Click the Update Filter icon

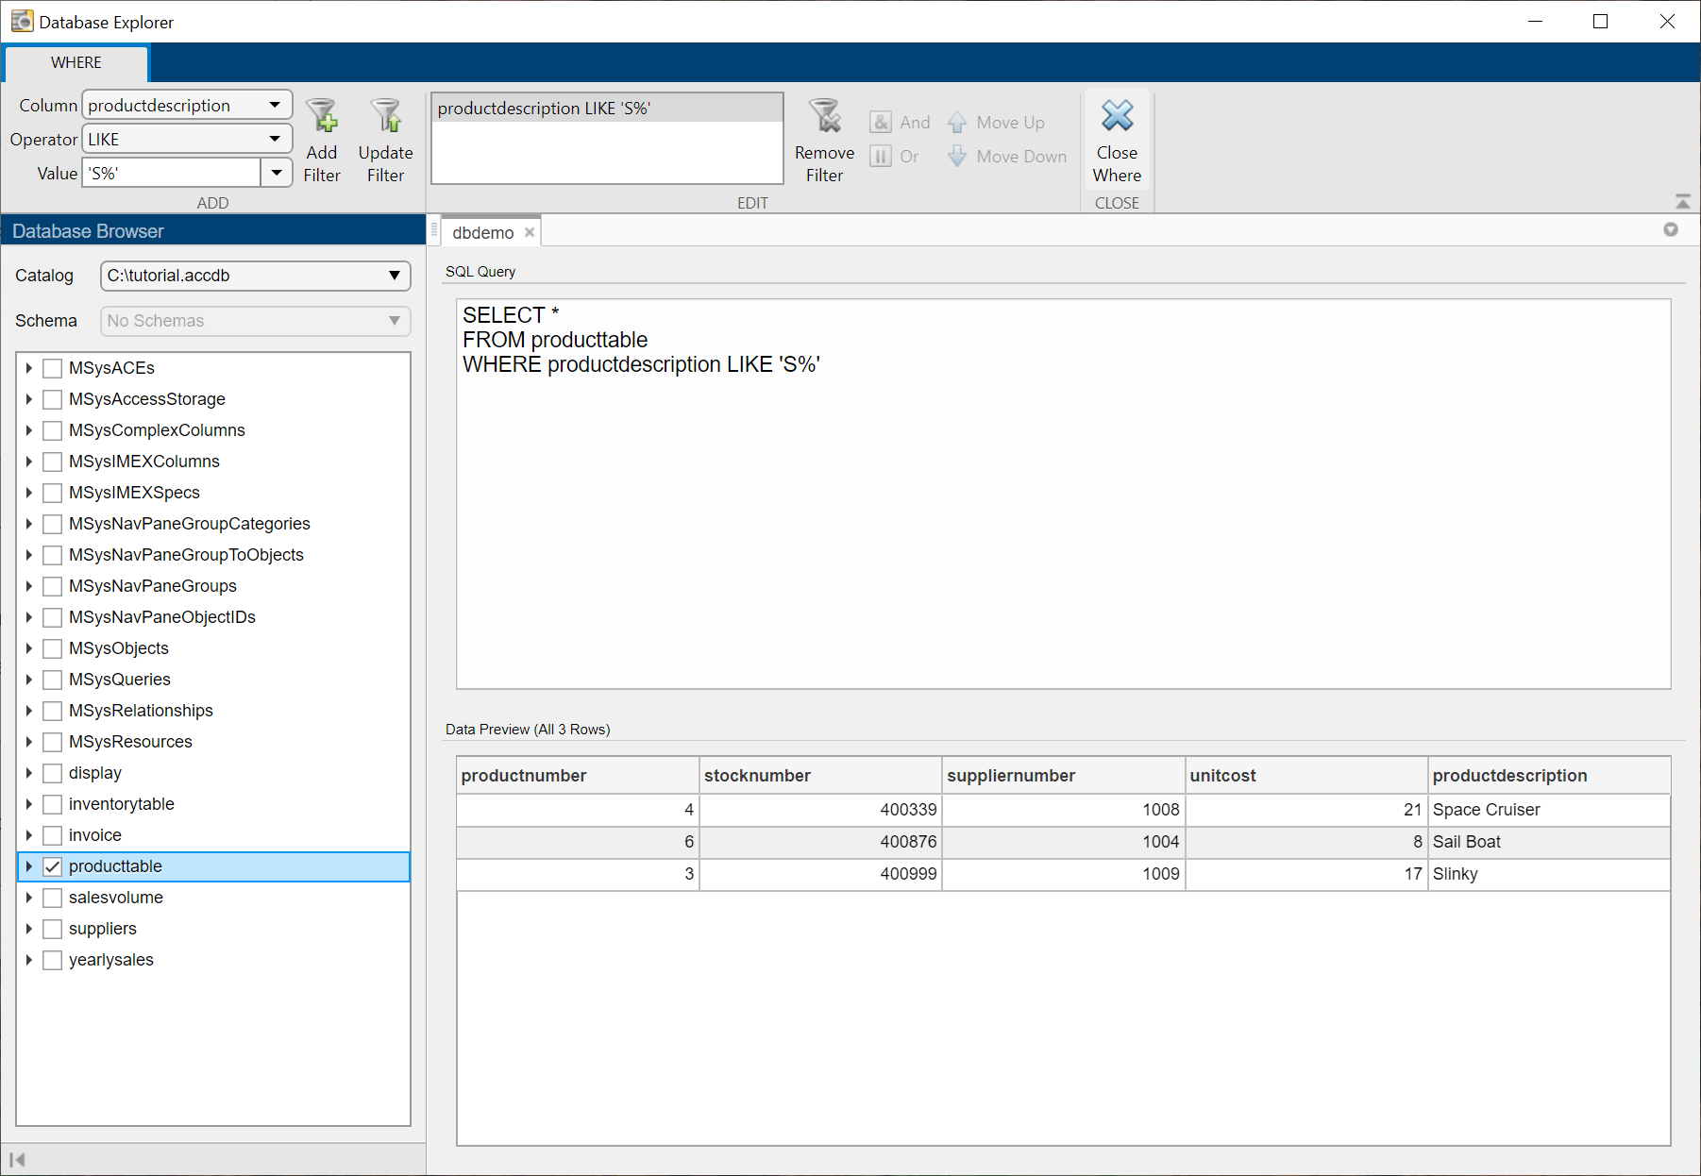coord(385,118)
